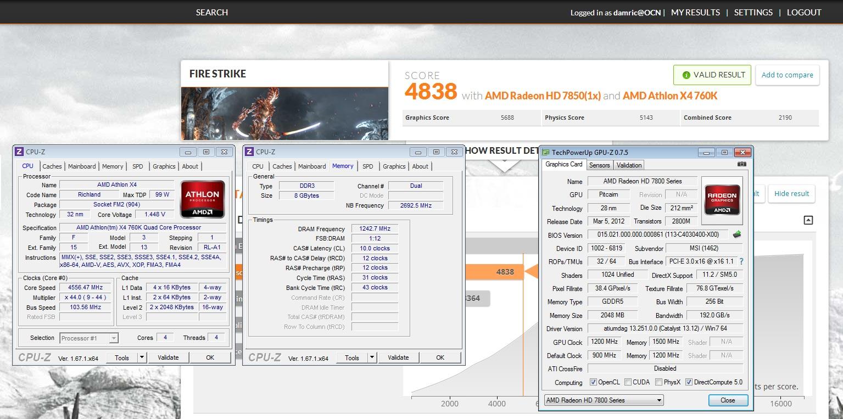
Task: Switch to CPU tab in second CPU-Z window
Action: click(x=258, y=166)
